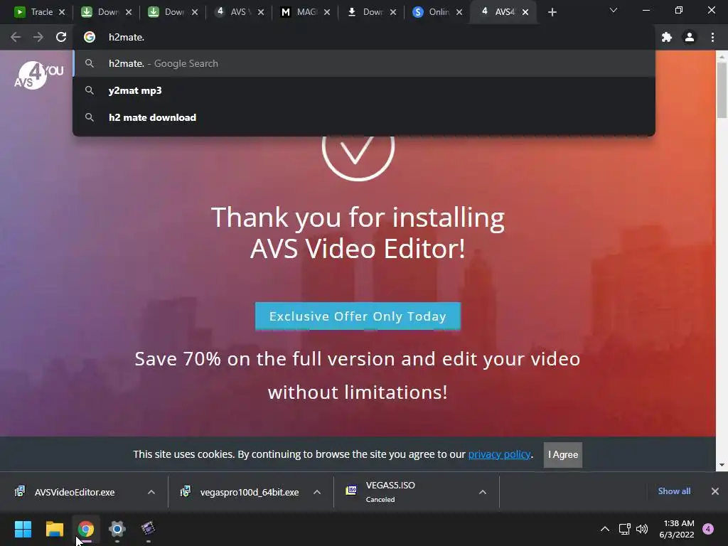Open Chrome's three-dot menu
Viewport: 728px width, 546px height.
click(712, 37)
